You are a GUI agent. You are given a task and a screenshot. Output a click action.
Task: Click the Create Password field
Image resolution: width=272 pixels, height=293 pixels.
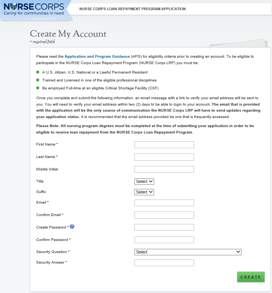pyautogui.click(x=164, y=227)
